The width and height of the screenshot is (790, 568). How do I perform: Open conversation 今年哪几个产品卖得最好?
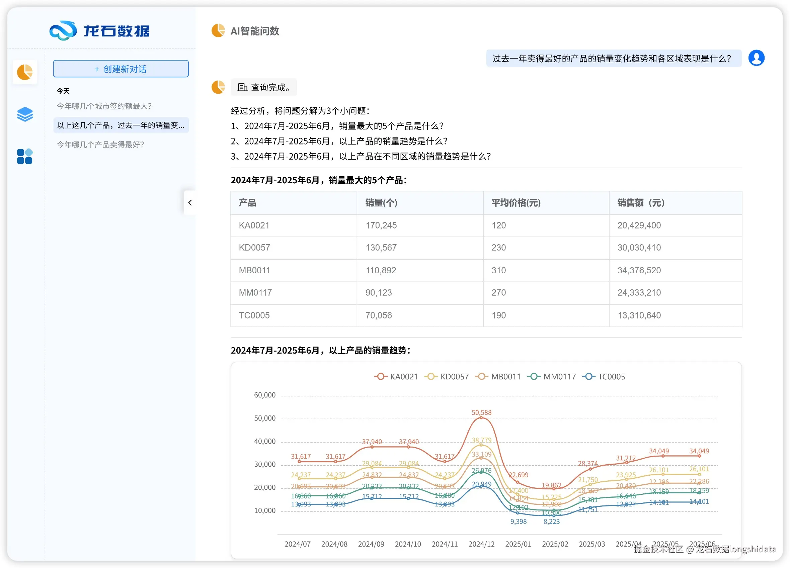tap(100, 145)
